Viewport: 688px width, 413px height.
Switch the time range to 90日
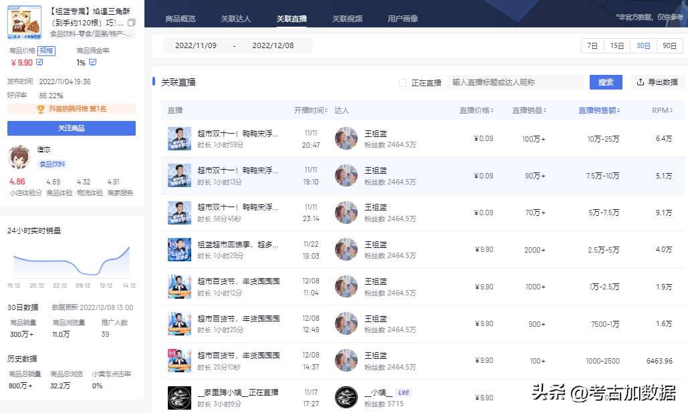(669, 45)
